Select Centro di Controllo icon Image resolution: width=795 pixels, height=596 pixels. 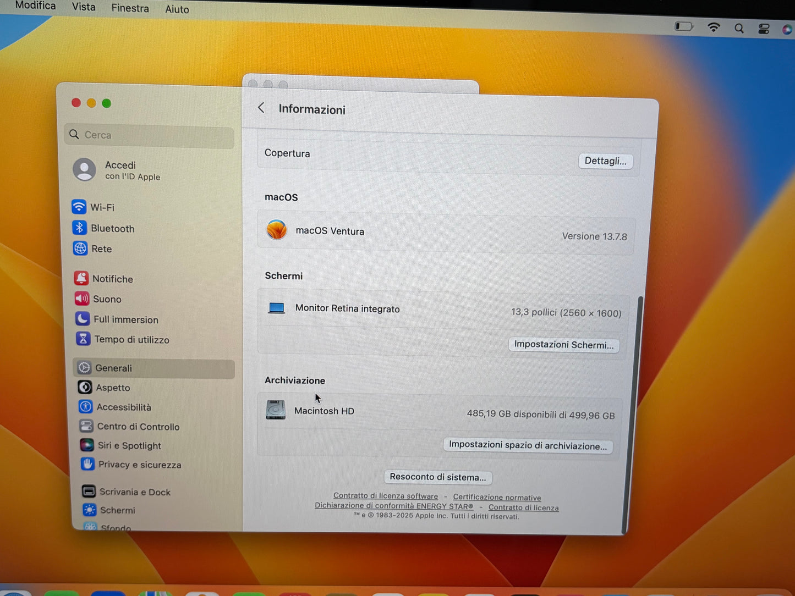[x=86, y=426]
